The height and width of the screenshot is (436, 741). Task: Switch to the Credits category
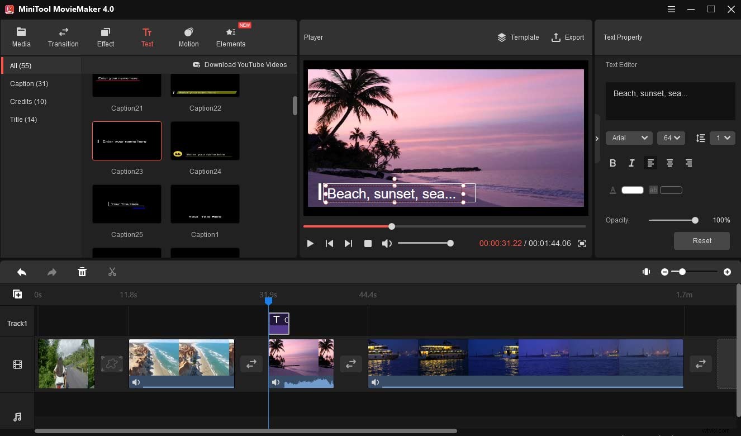pos(28,101)
